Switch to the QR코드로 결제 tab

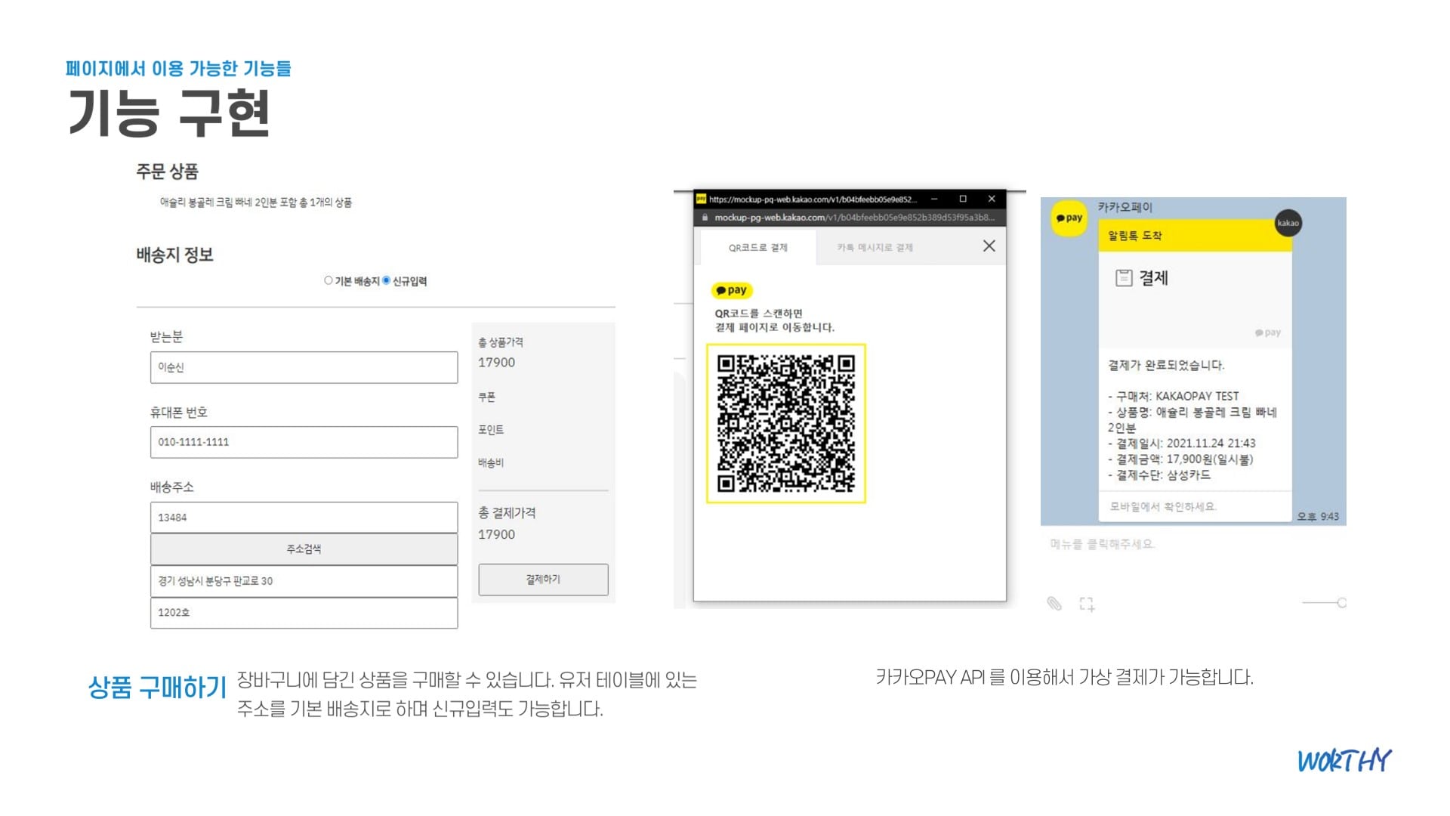coord(757,248)
